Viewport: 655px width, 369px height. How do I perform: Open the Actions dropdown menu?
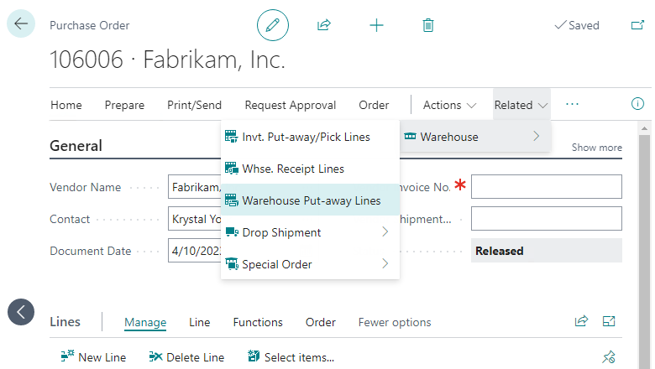(x=449, y=105)
